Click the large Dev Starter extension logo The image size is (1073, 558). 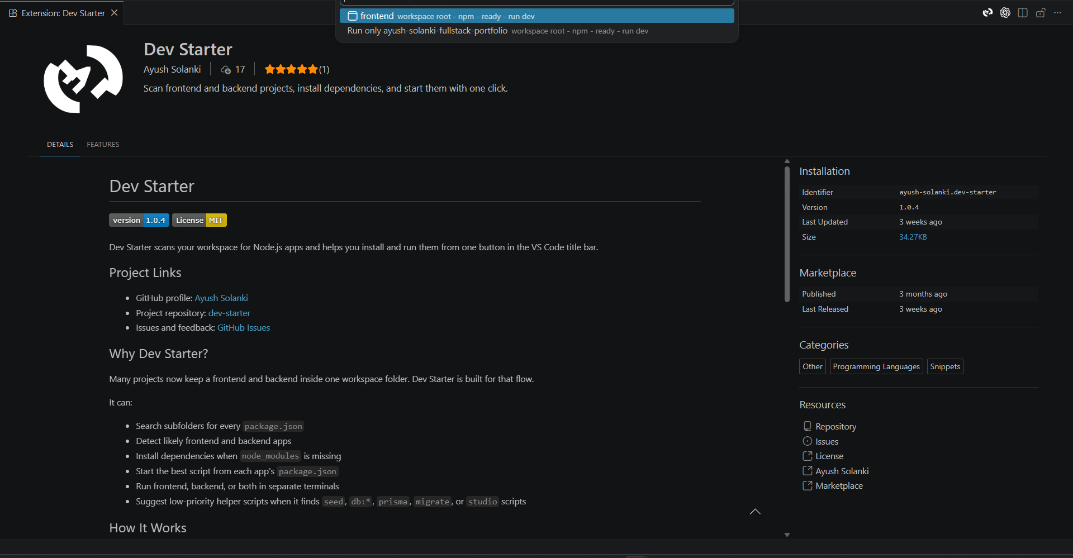click(x=83, y=79)
